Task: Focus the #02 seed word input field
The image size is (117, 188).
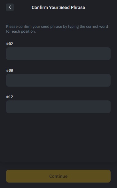Action: 58,54
